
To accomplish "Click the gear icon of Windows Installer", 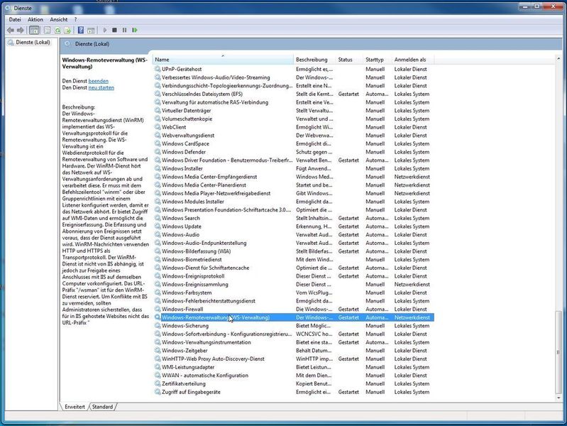I will pyautogui.click(x=158, y=168).
